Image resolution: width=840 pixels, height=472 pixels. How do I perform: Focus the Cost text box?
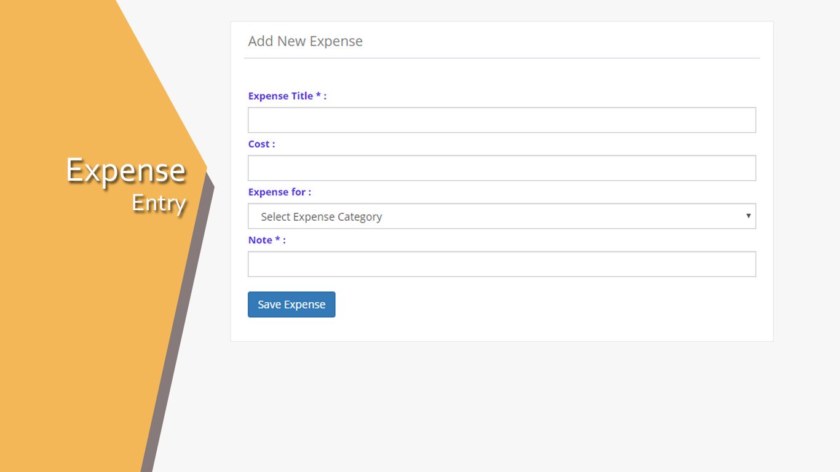[x=501, y=168]
